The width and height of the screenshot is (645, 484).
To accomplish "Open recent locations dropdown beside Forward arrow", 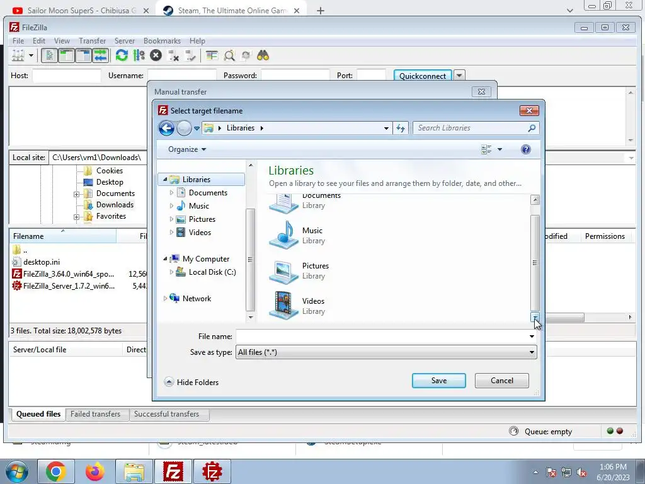I will [x=197, y=129].
